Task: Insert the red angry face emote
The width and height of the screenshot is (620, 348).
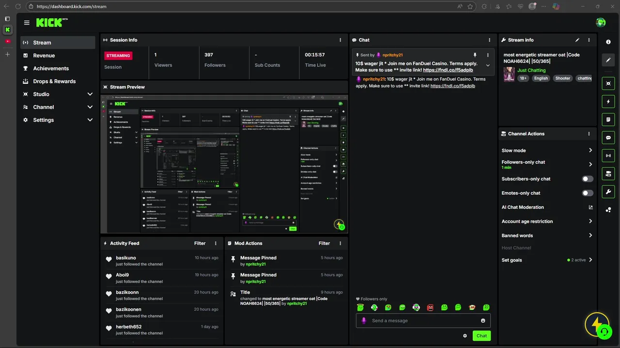Action: tap(430, 307)
